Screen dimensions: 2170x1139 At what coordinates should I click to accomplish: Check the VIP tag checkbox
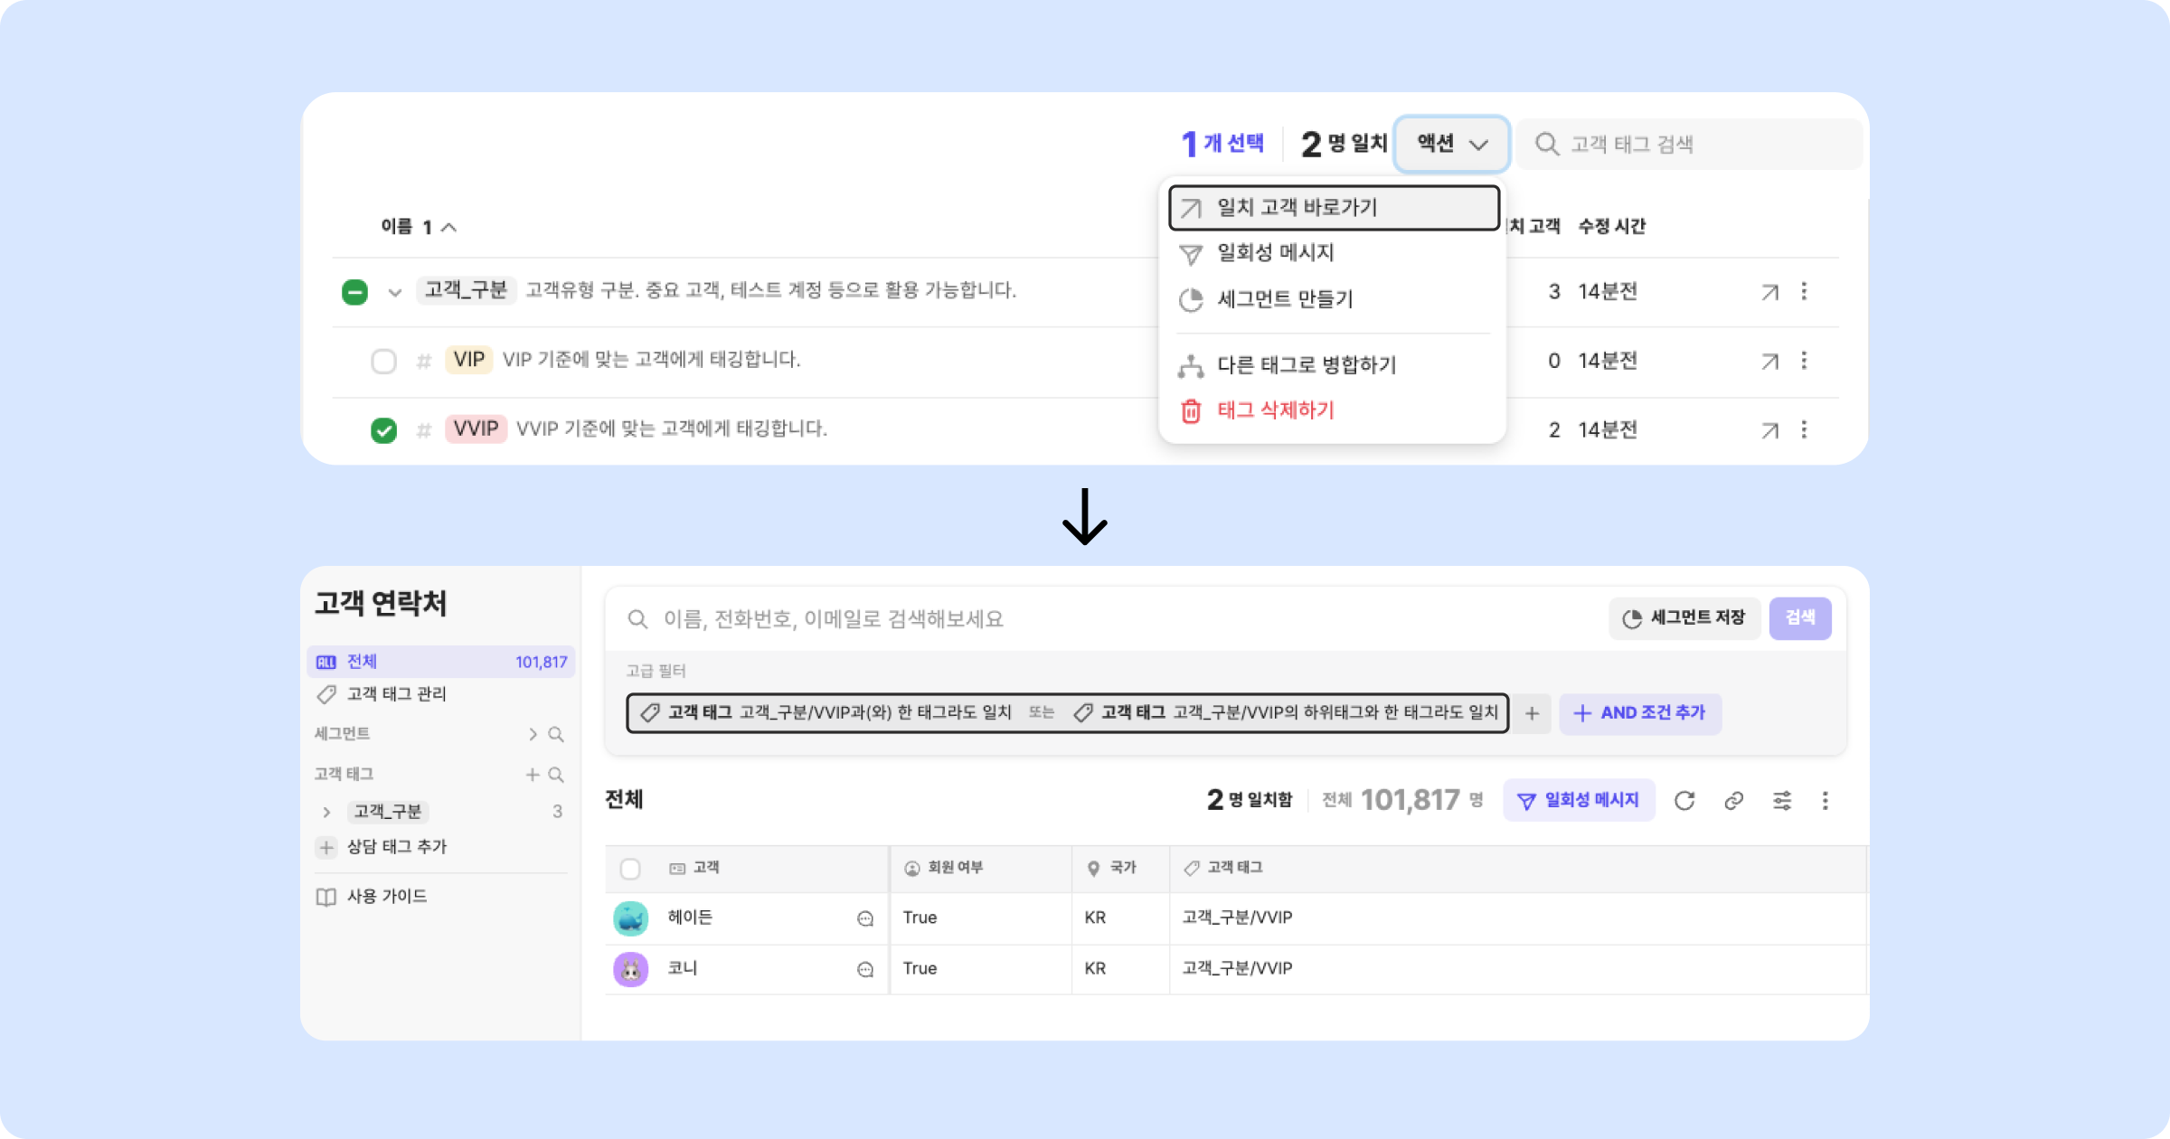coord(383,362)
